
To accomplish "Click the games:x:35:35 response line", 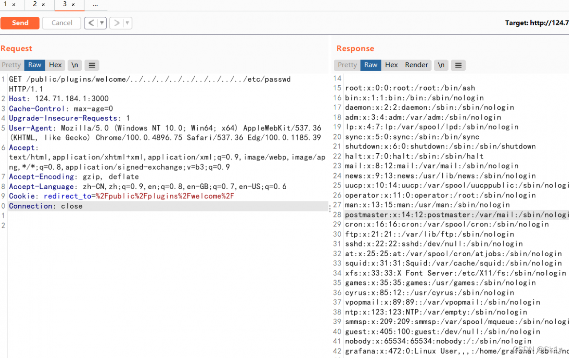I will tap(440, 283).
